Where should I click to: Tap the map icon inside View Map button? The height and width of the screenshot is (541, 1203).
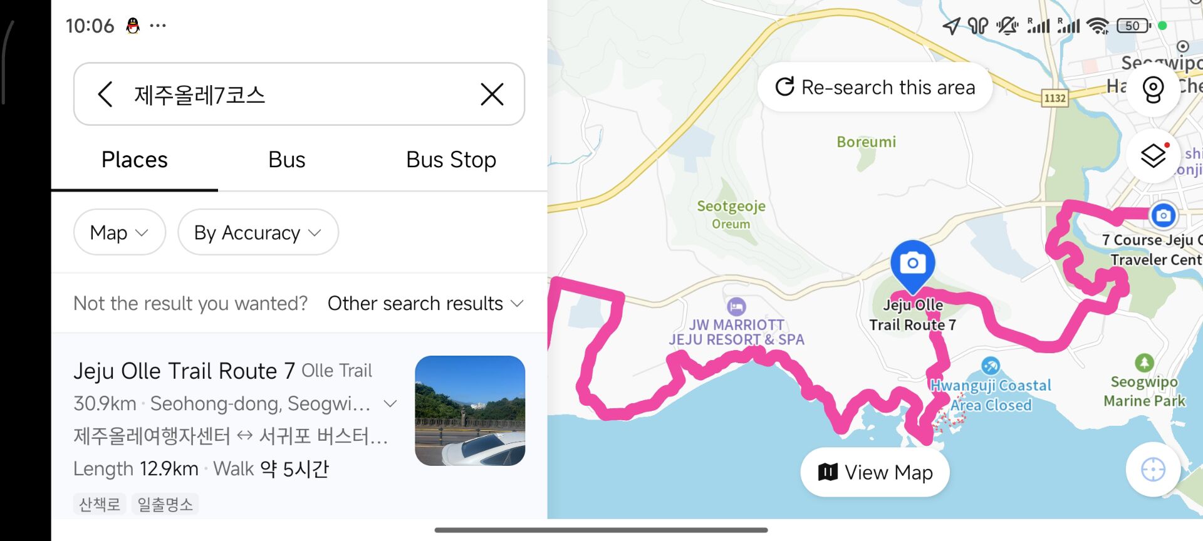pyautogui.click(x=828, y=472)
